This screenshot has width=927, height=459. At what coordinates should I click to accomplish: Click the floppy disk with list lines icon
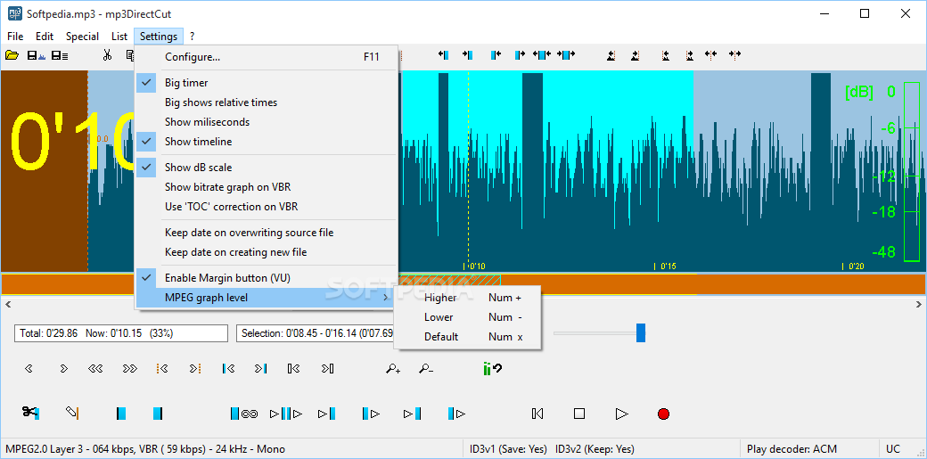pyautogui.click(x=60, y=55)
